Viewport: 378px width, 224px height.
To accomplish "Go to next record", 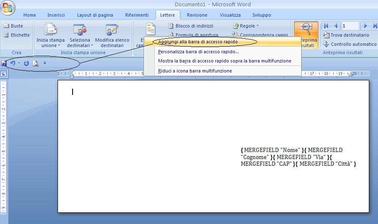I will tap(365, 26).
